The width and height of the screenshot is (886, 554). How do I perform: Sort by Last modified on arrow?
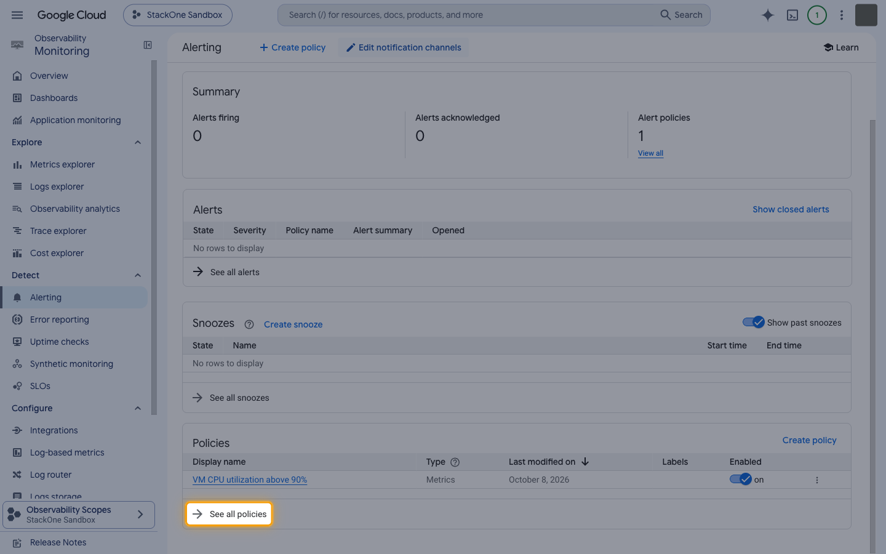(585, 462)
